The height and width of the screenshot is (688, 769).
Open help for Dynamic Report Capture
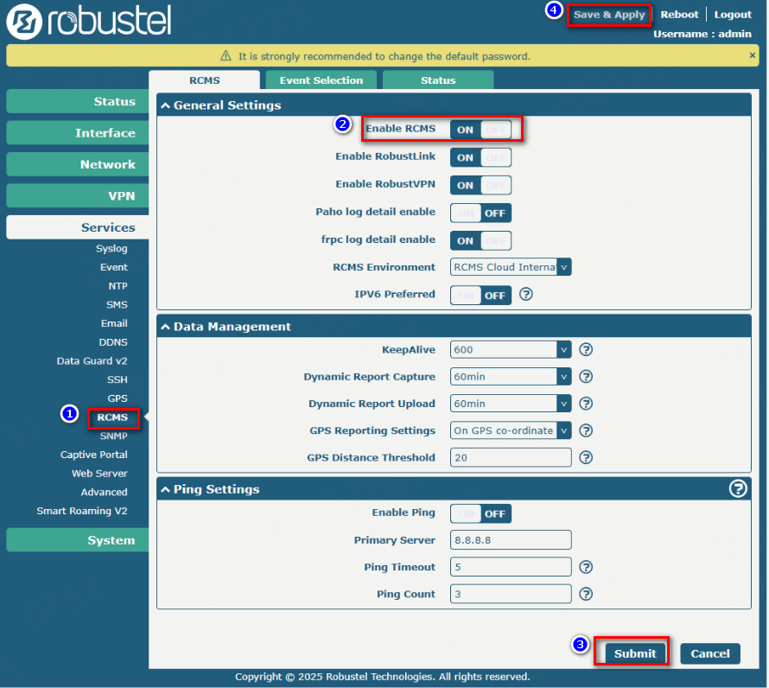pyautogui.click(x=586, y=377)
